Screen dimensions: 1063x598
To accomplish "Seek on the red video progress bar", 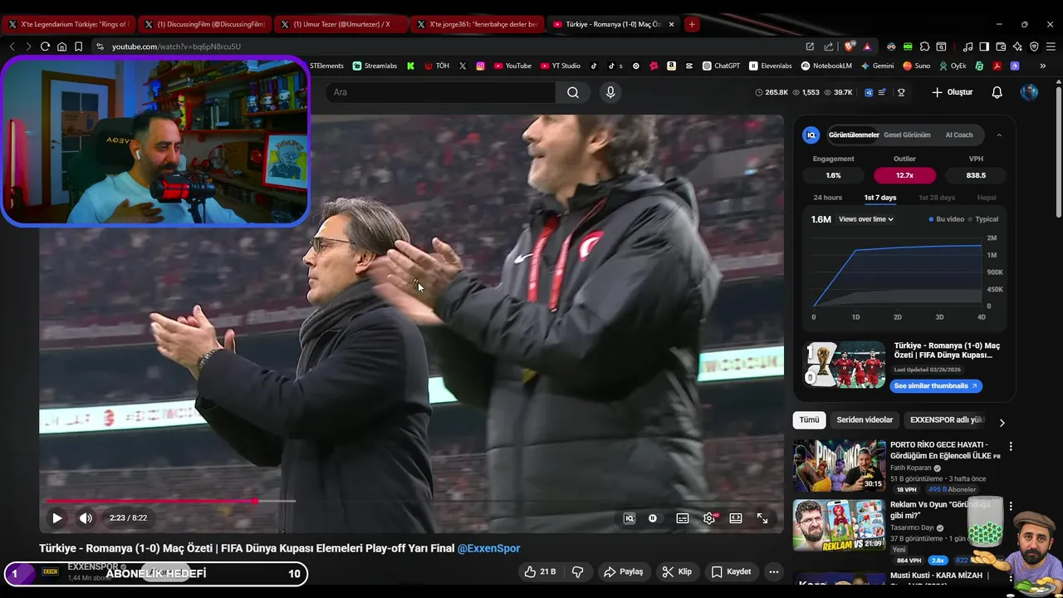I will tap(170, 501).
